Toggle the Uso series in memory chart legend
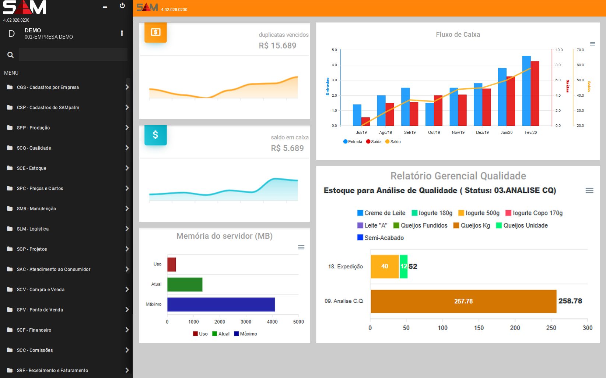606x378 pixels. [200, 334]
